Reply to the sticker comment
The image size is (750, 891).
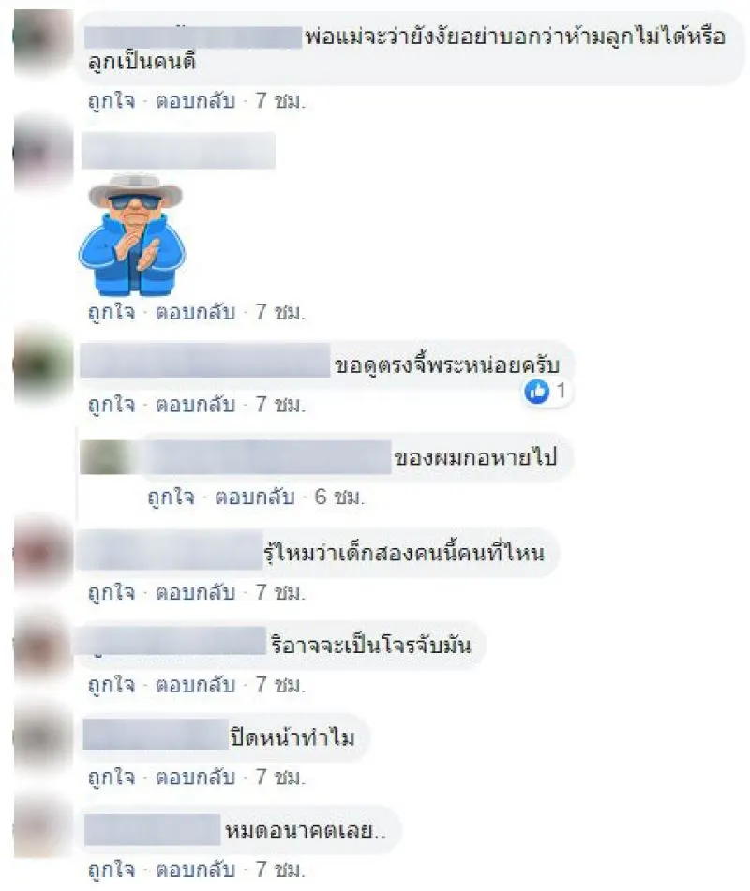click(x=196, y=312)
